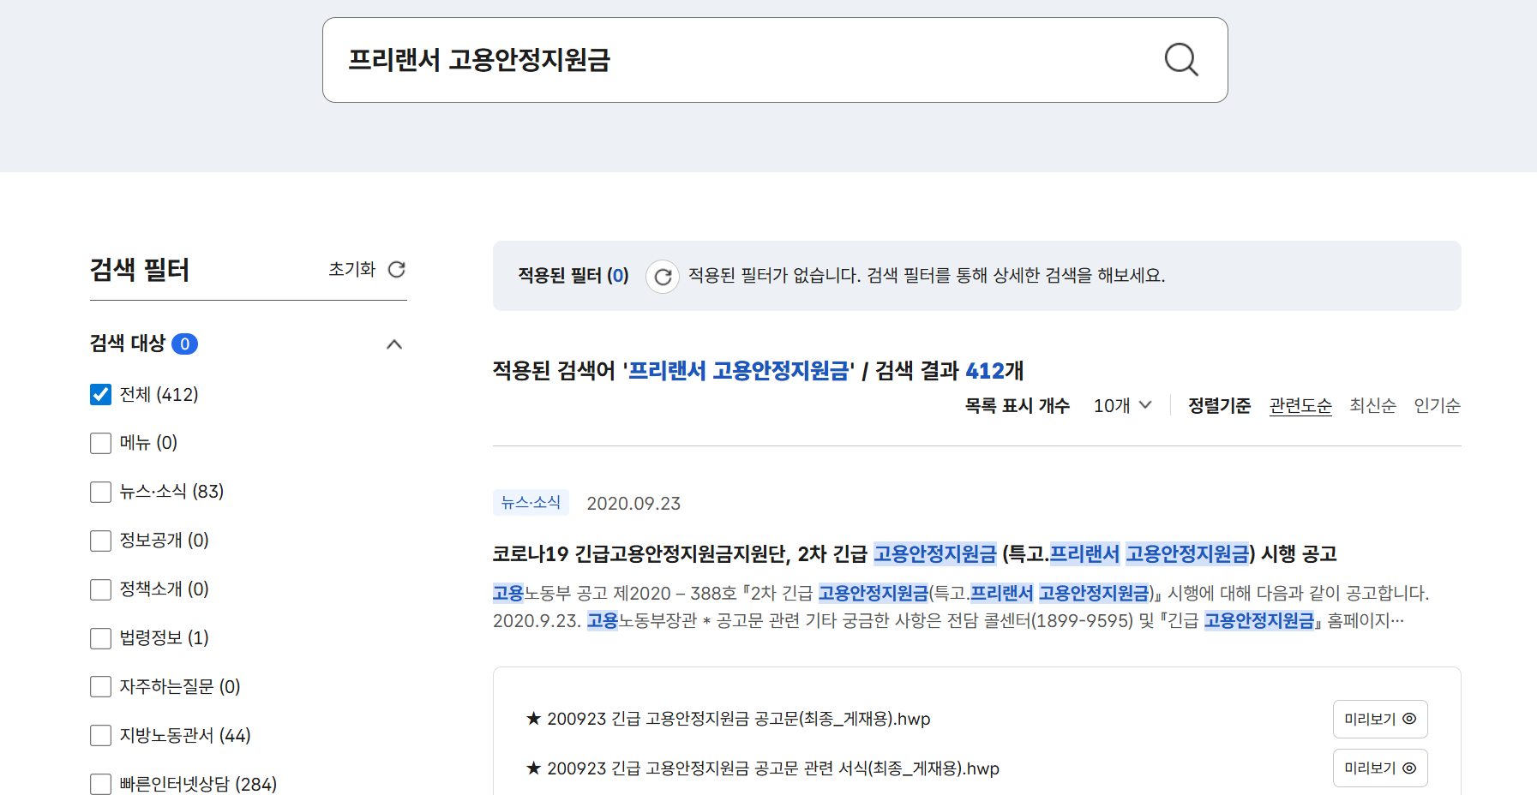The width and height of the screenshot is (1537, 795).
Task: Open the 공고문 관련 서식(최종_게재용).hwp file
Action: pos(763,768)
